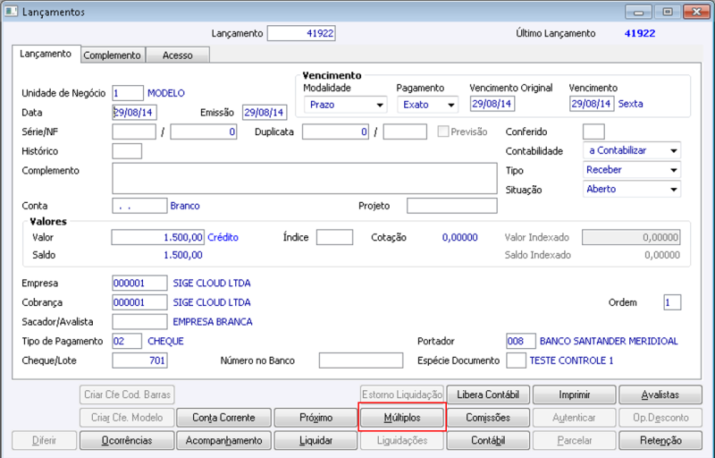Switch to the Complemento tab

tap(113, 55)
